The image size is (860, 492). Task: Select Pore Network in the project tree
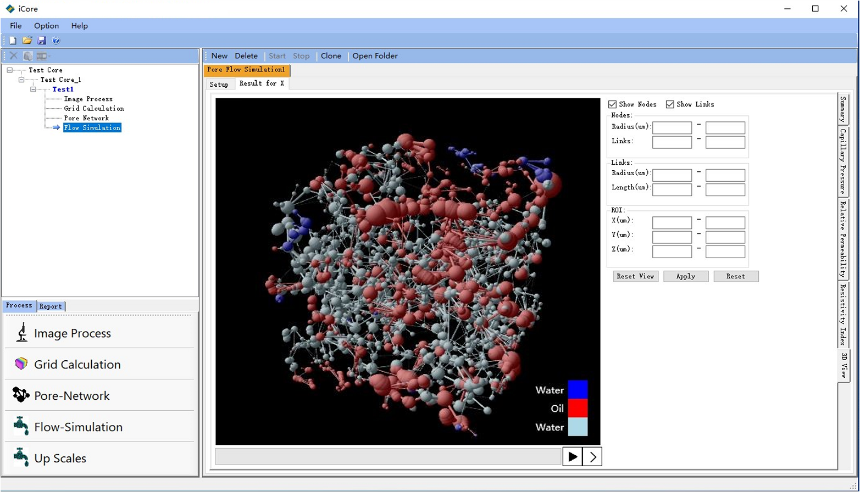(86, 118)
